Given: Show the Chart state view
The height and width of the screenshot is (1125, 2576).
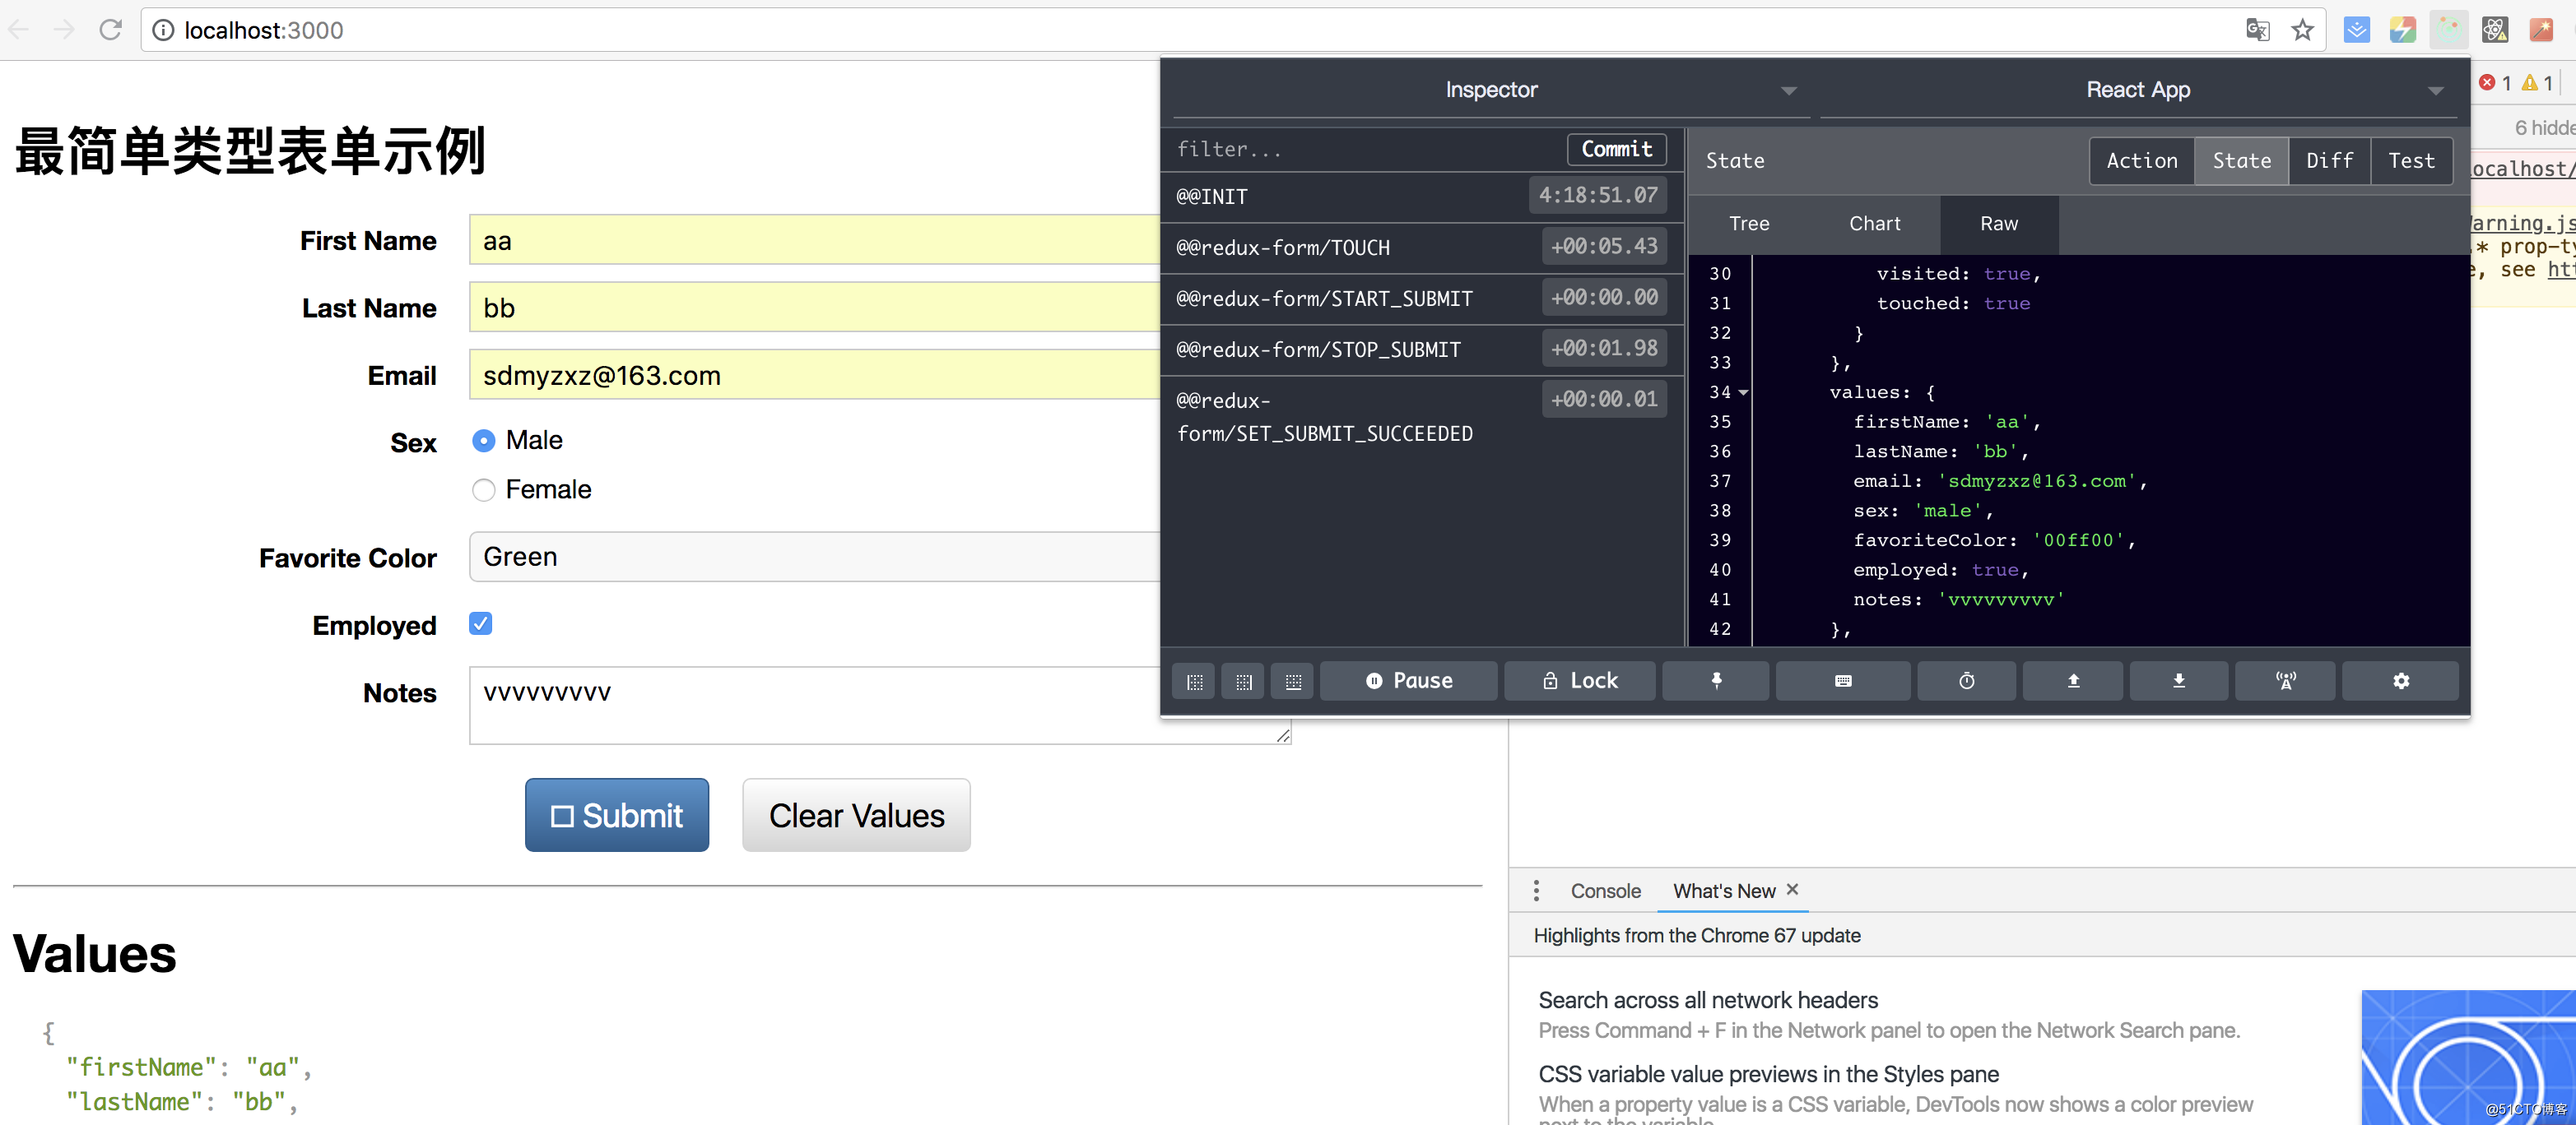Looking at the screenshot, I should tap(1874, 224).
